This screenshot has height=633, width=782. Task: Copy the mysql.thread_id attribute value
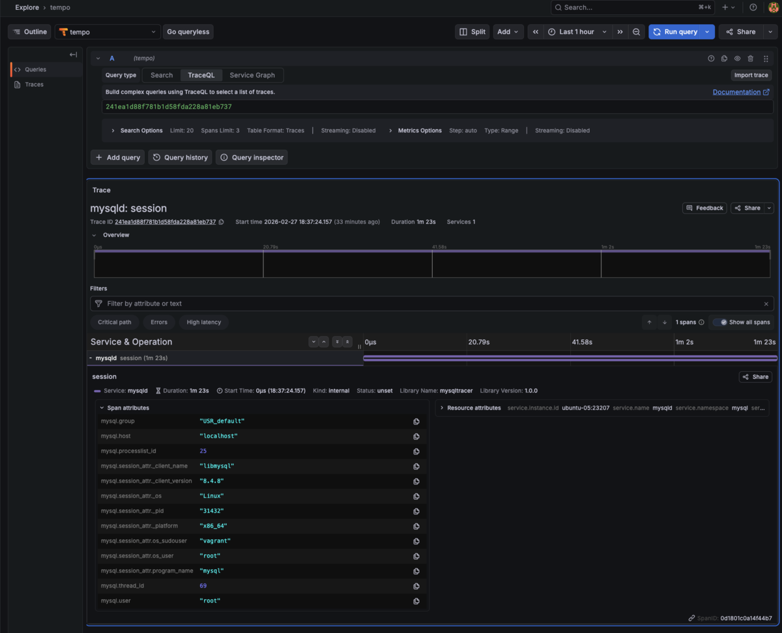[416, 586]
